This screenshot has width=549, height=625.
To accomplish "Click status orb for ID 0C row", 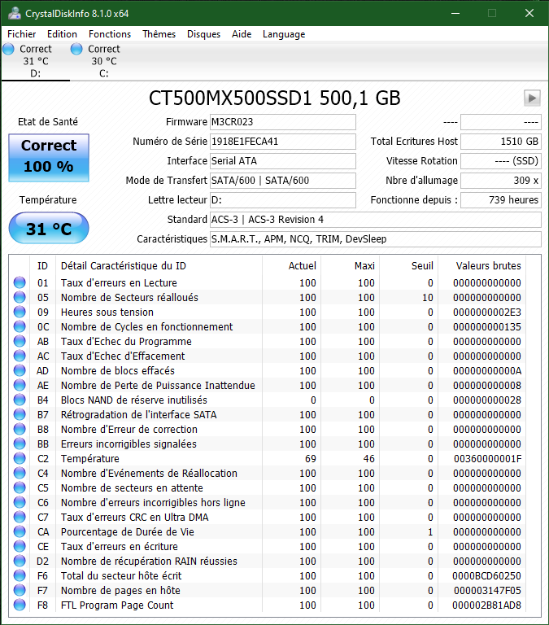I will click(x=20, y=326).
